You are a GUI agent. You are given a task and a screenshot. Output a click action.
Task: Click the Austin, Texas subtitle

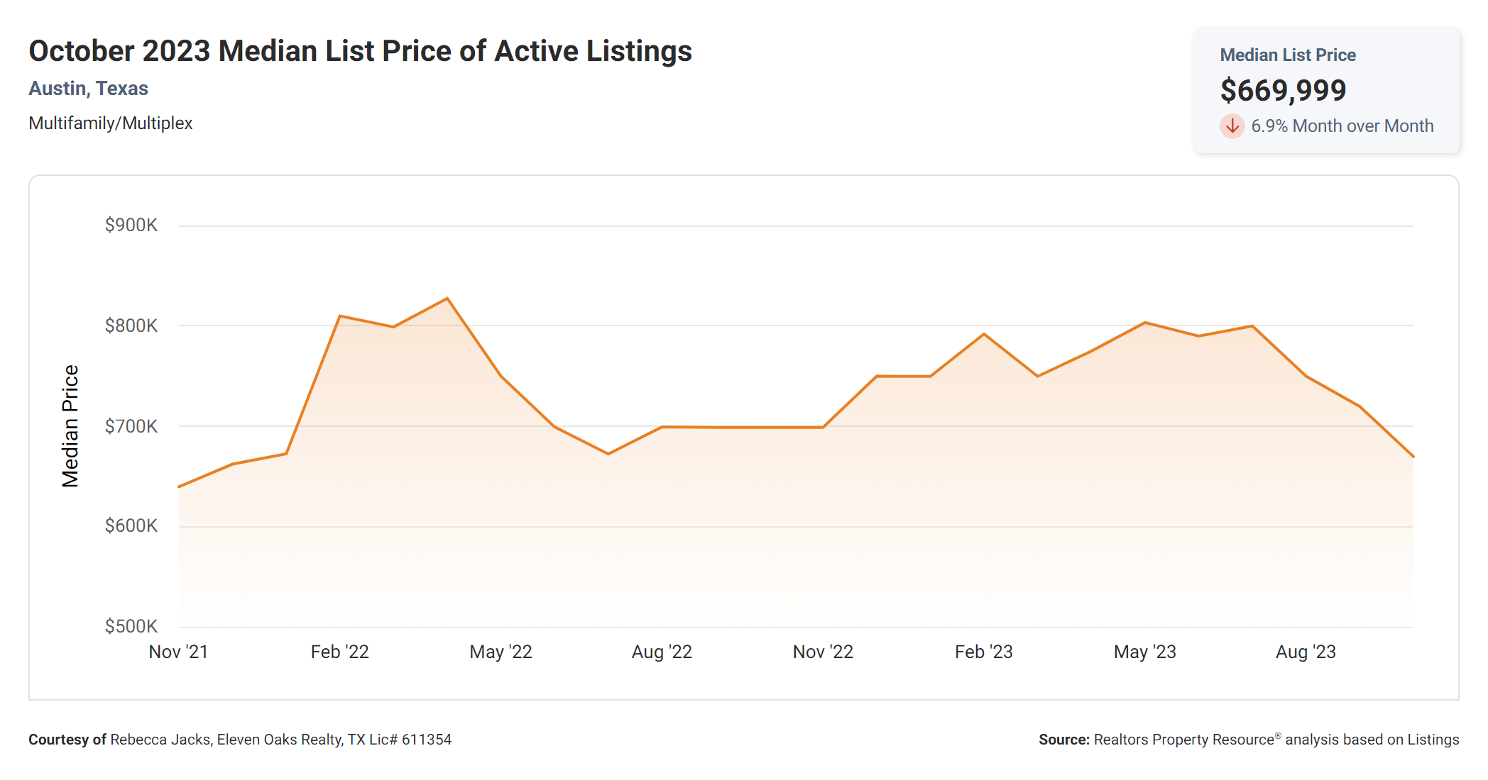tap(88, 89)
